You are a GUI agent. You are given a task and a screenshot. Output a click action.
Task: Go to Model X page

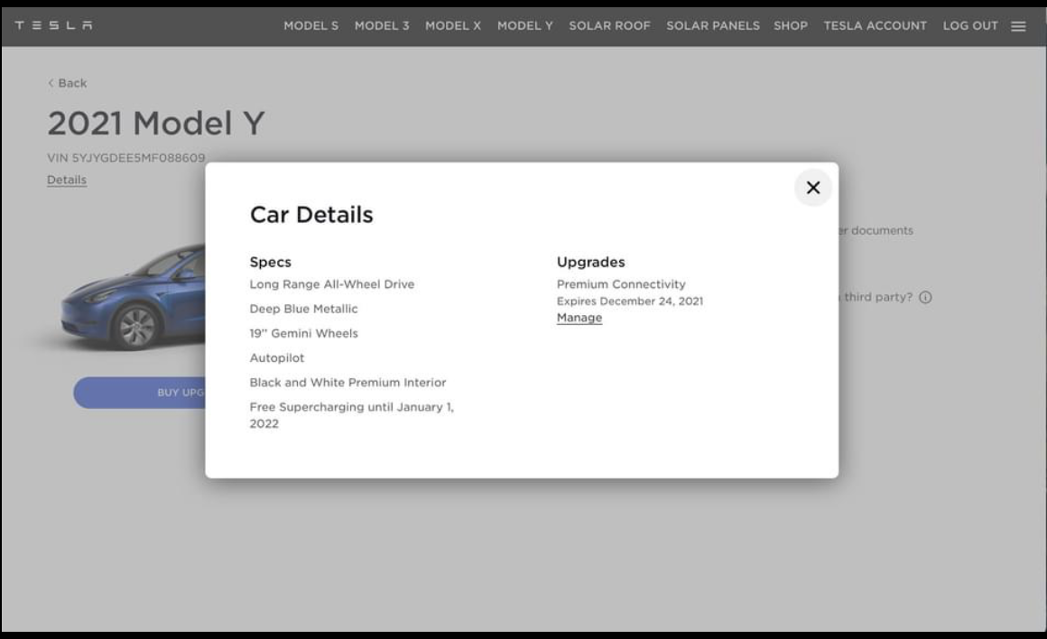point(453,25)
